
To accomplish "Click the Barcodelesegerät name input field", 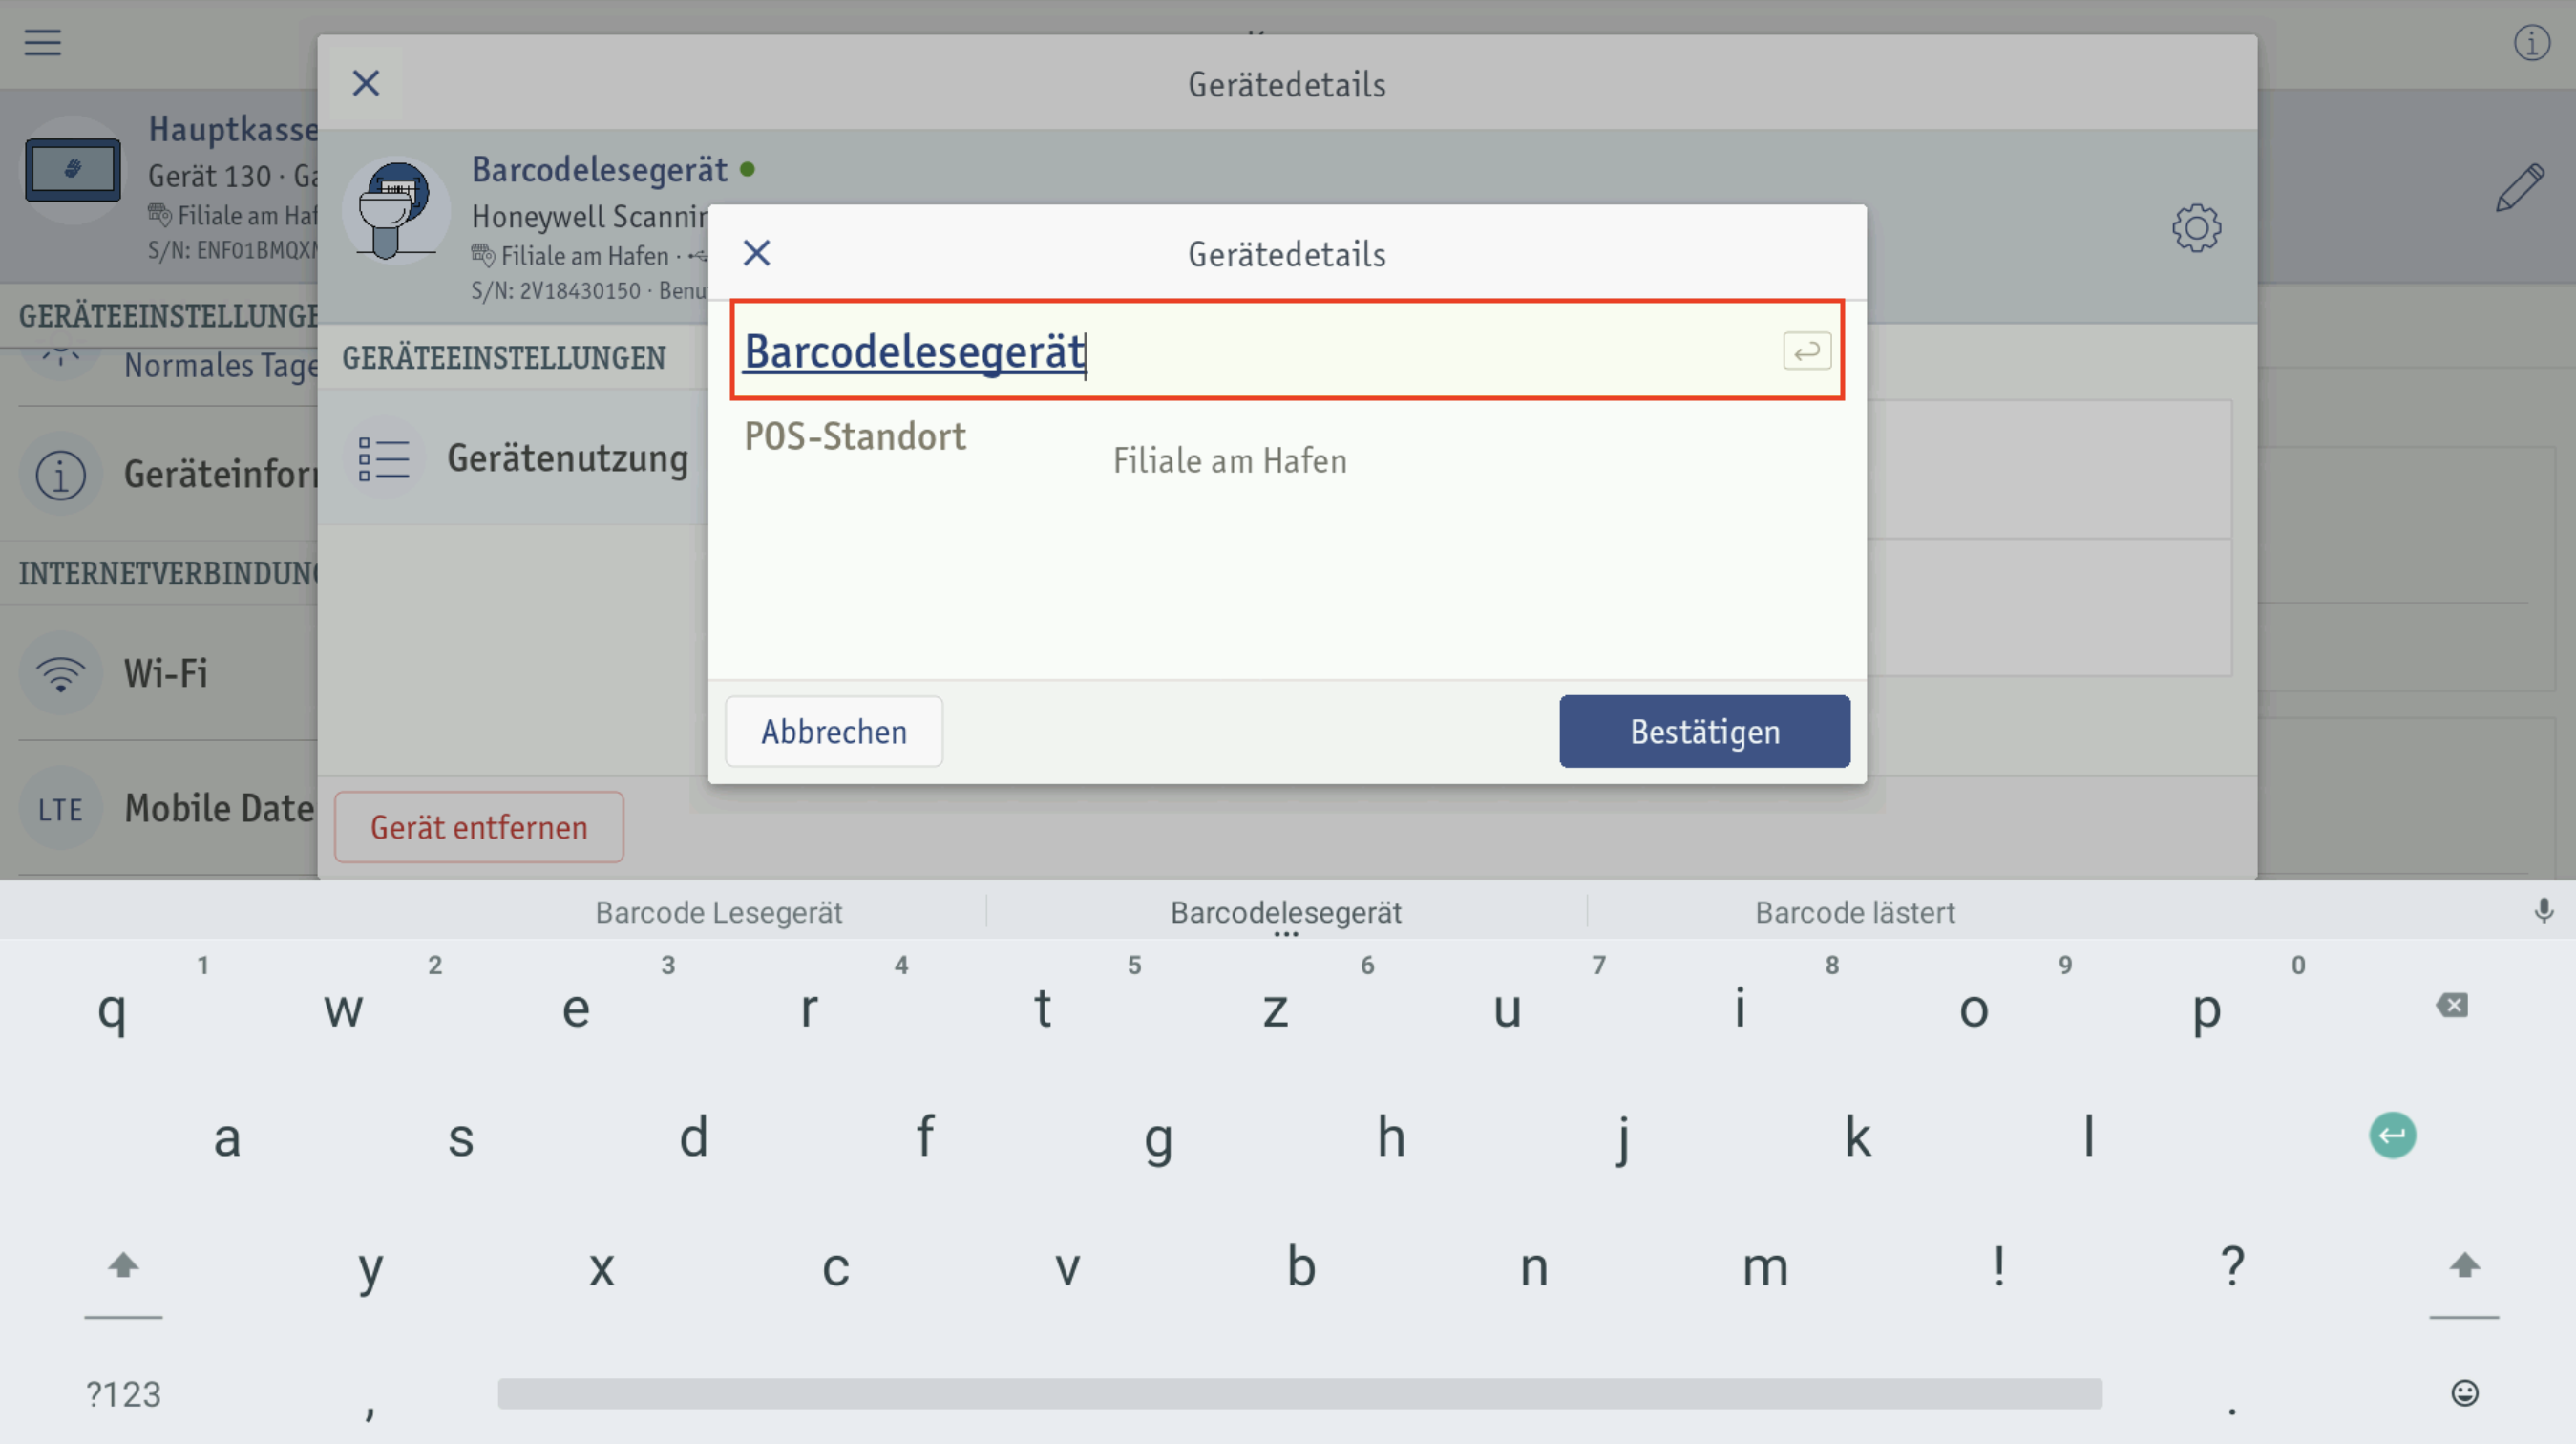I will point(1287,350).
